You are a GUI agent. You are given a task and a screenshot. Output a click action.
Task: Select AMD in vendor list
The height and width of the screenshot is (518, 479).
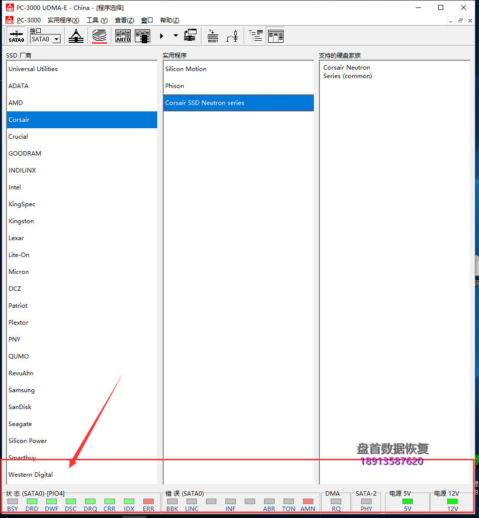coord(82,103)
